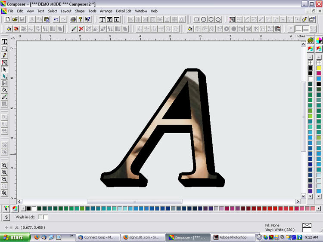Select the large T text toolbar icon
Viewport: 323px width, 242px height.
click(102, 19)
